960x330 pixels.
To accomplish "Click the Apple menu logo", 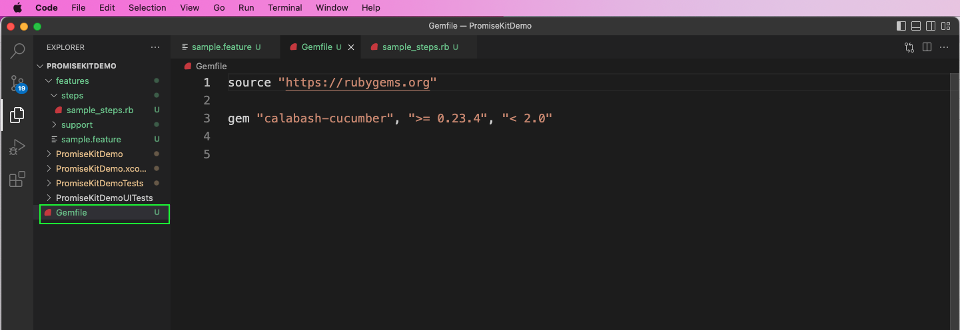I will click(18, 8).
